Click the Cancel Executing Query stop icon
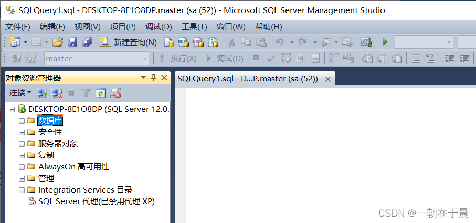The width and height of the screenshot is (476, 223). tap(256, 58)
